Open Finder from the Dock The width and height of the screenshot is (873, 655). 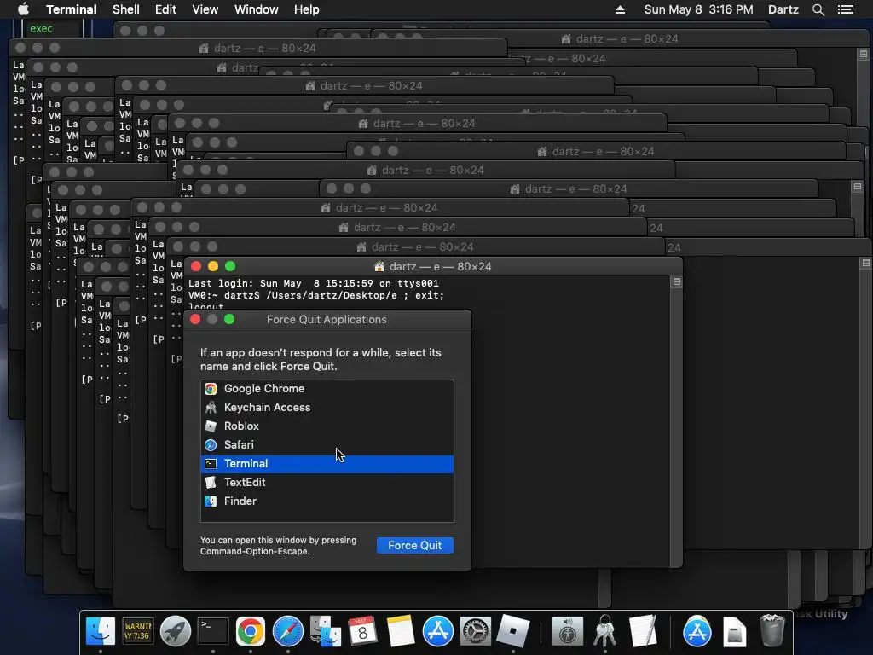[x=101, y=631]
